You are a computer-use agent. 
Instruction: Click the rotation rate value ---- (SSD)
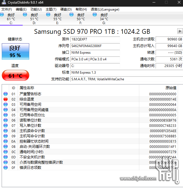tap(169, 53)
